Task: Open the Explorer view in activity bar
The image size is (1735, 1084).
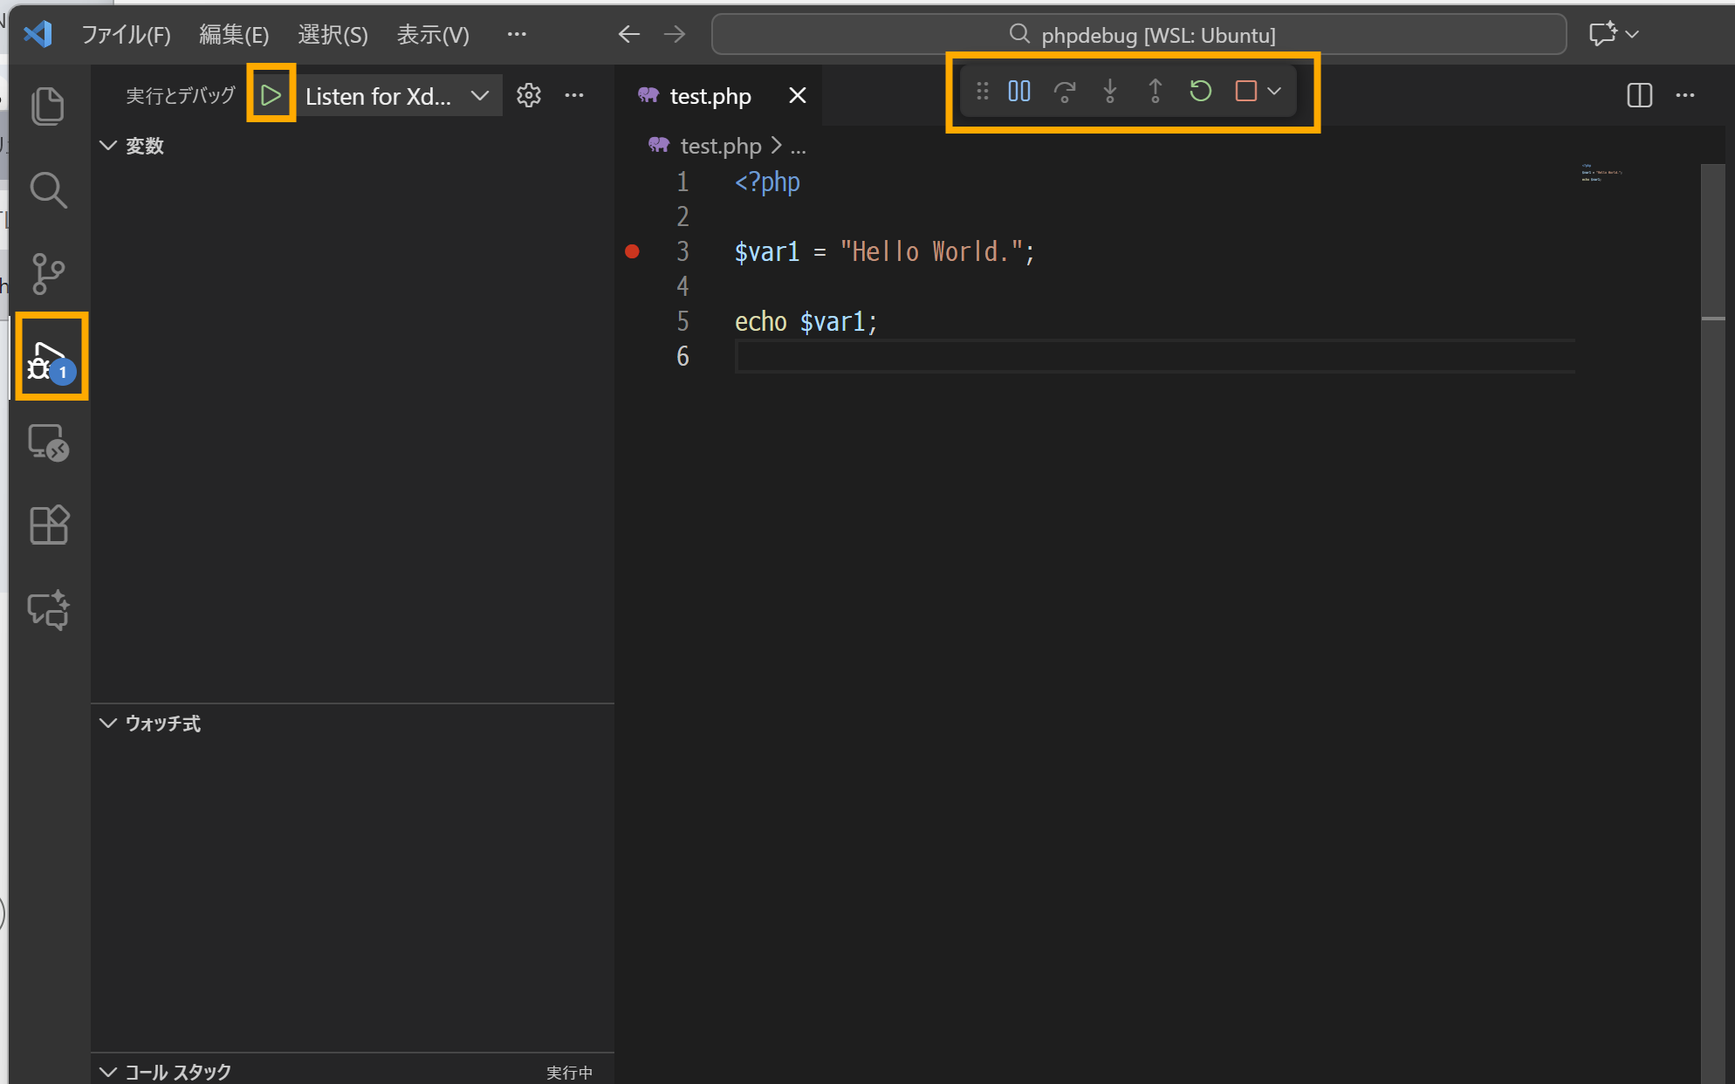Action: pos(48,106)
